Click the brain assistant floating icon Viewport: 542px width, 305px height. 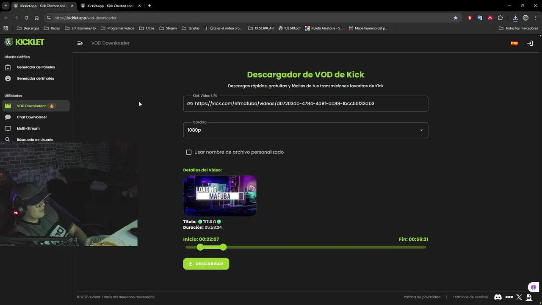pyautogui.click(x=533, y=287)
